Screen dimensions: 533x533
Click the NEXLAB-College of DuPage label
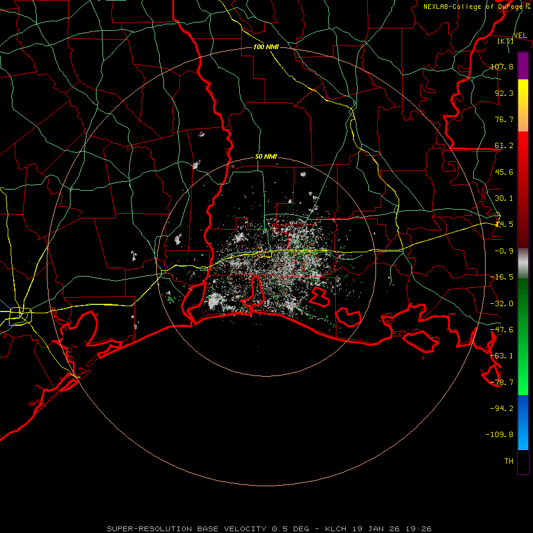[x=473, y=7]
